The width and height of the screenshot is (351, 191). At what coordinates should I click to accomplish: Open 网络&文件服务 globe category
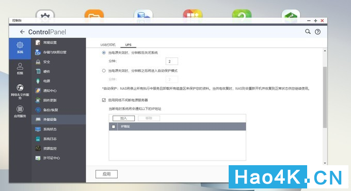(x=20, y=91)
